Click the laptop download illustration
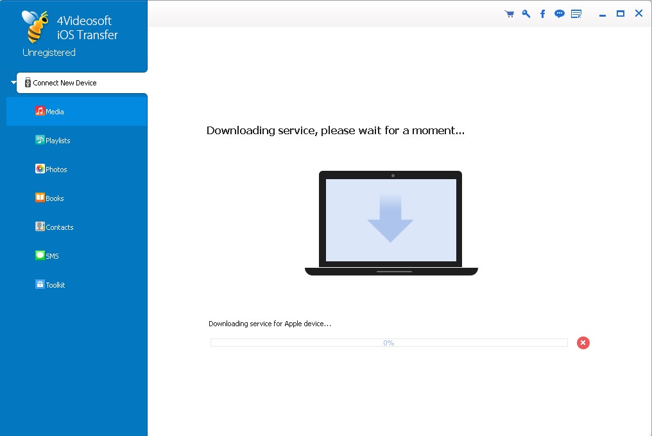The width and height of the screenshot is (652, 436). [391, 222]
